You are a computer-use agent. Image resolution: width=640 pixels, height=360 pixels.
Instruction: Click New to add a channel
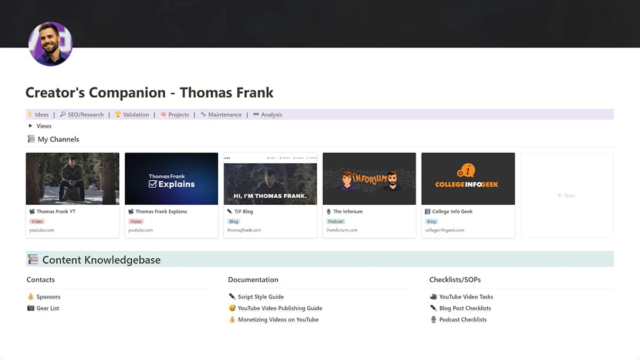[566, 195]
